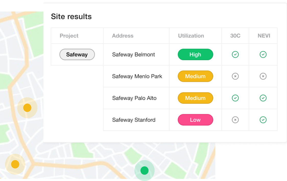Viewport: 287px width, 181px height.
Task: Click the Address column header
Action: pos(123,36)
